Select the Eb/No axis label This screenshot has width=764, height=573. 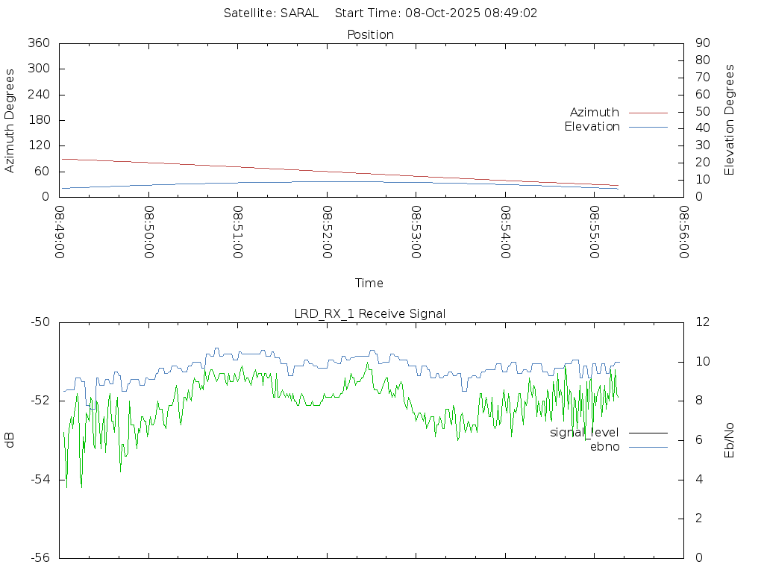click(730, 440)
